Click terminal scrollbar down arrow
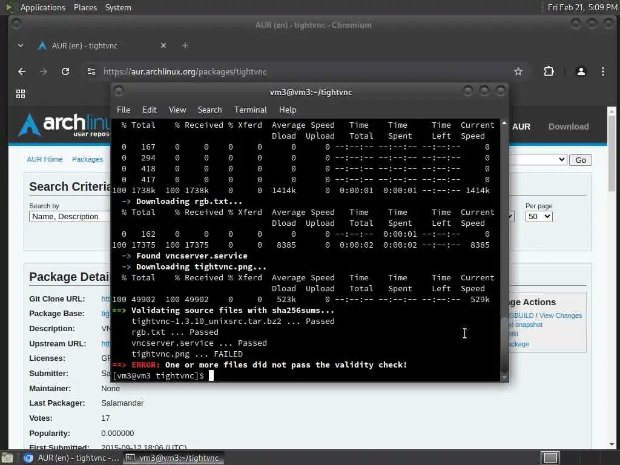Viewport: 620px width, 465px height. click(x=504, y=378)
